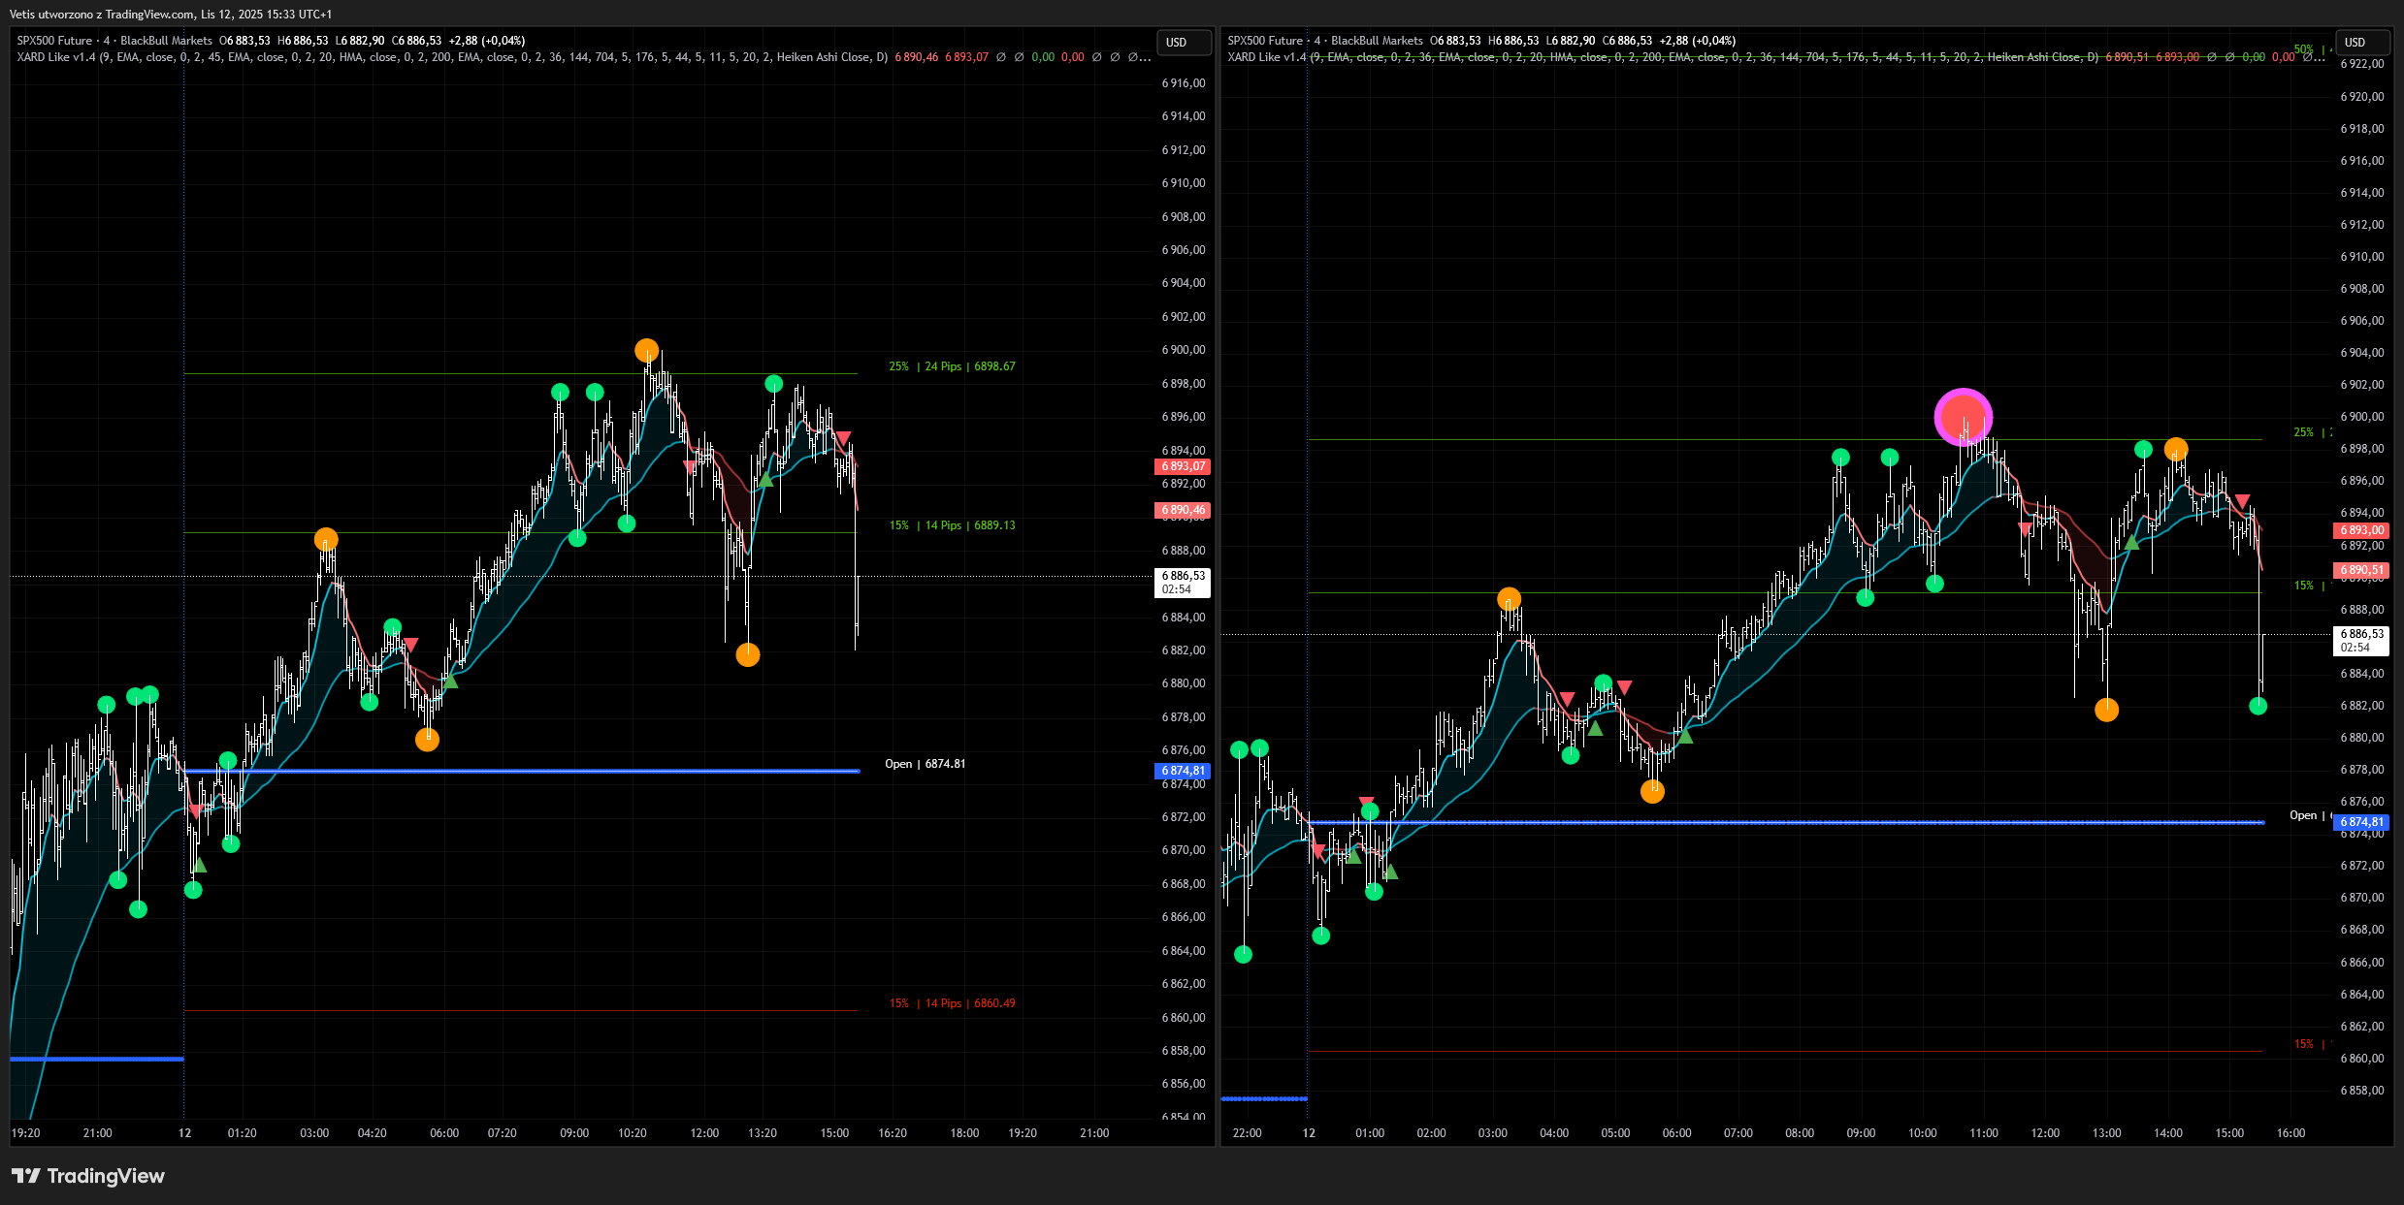Click the large pink circle marker in right chart
Screen dimensions: 2404x1205
[x=1963, y=417]
